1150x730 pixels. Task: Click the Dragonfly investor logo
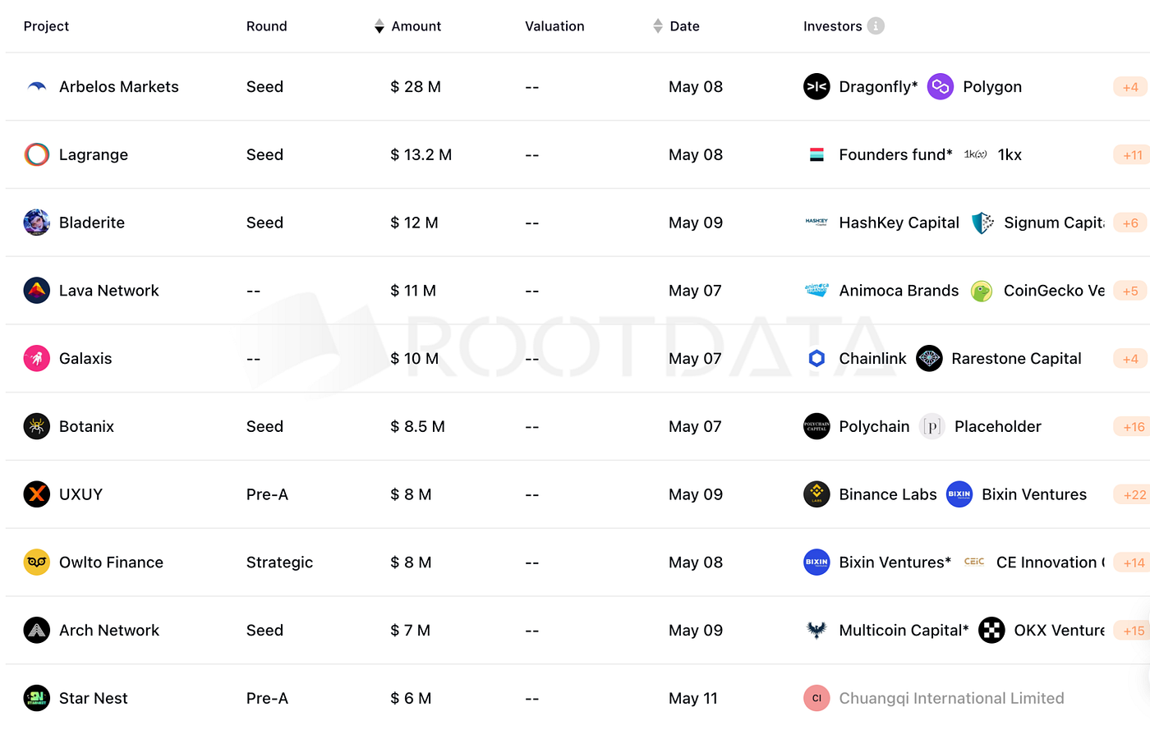tap(816, 86)
